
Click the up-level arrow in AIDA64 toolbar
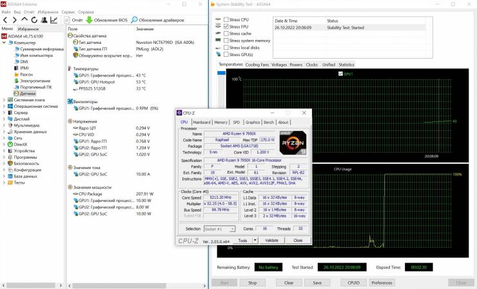[24, 19]
